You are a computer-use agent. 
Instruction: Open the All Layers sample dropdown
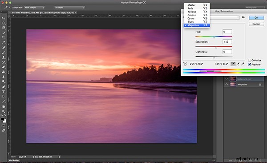coord(69,8)
